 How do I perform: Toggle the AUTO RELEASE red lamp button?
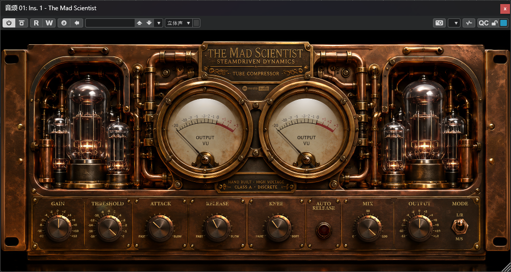tap(324, 230)
